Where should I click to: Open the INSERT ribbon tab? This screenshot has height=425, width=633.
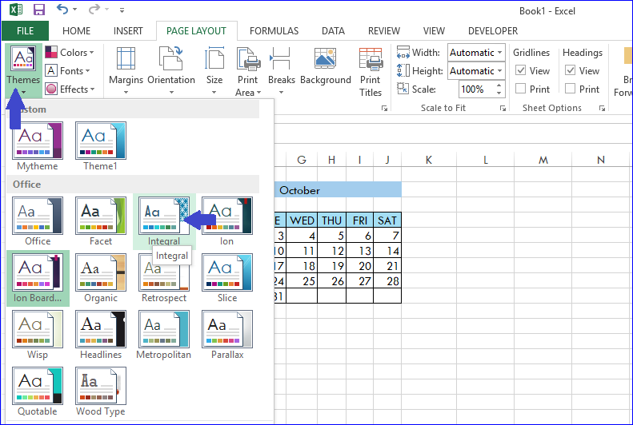click(128, 31)
